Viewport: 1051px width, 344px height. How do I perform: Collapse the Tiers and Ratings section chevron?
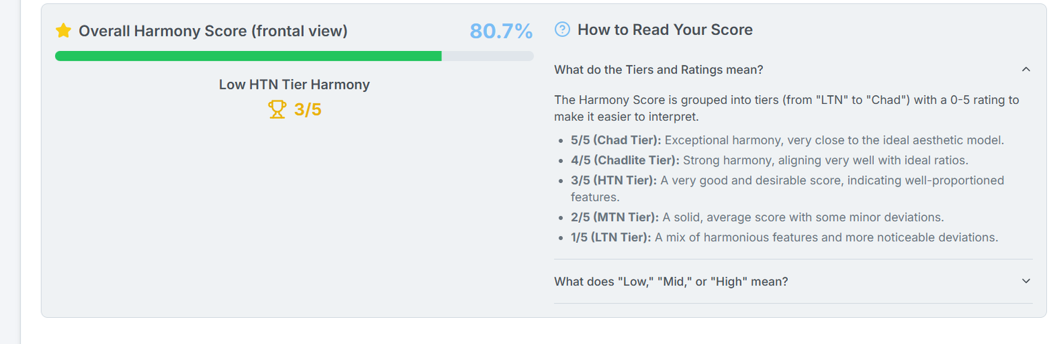1026,69
